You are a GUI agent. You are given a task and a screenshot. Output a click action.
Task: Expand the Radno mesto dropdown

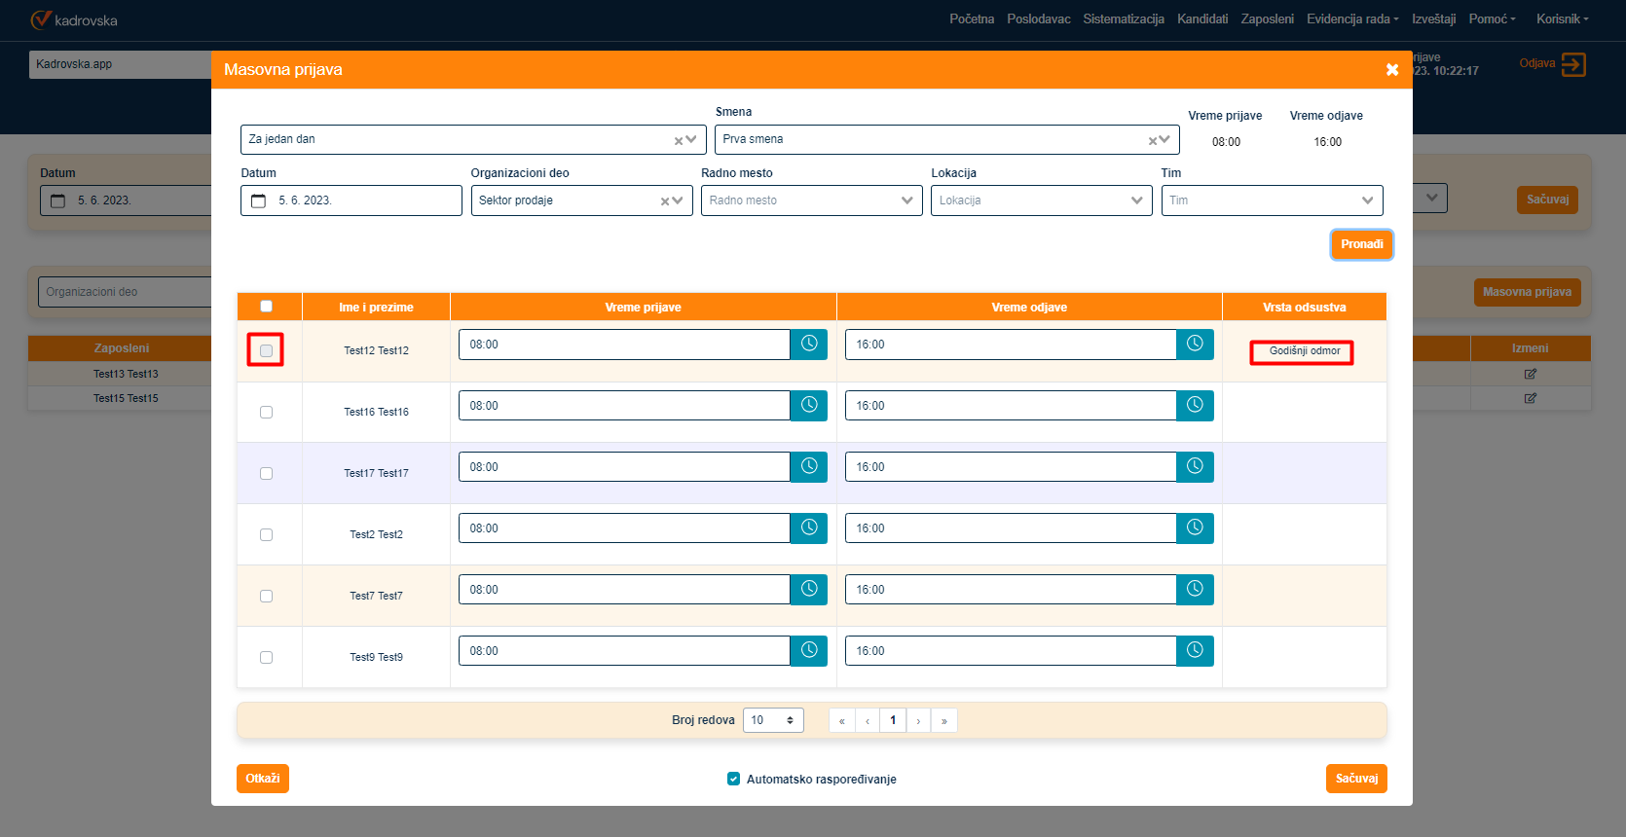click(811, 200)
